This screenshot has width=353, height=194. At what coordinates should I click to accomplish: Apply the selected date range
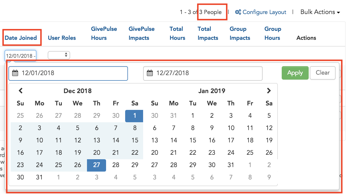coord(295,73)
